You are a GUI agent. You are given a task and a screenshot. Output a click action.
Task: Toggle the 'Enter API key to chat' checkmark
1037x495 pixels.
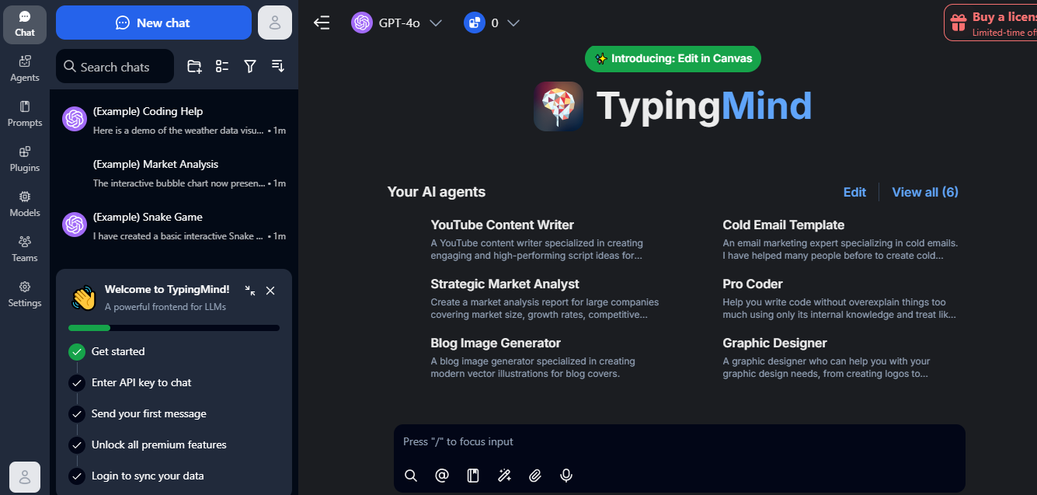pos(76,383)
